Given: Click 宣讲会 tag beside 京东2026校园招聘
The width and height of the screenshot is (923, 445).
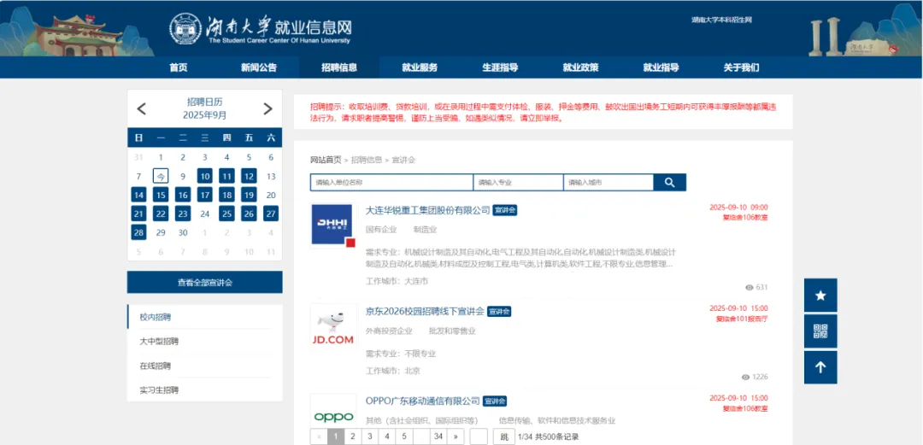Looking at the screenshot, I should (499, 312).
